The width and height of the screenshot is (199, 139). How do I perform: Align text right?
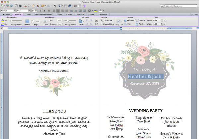62,11
